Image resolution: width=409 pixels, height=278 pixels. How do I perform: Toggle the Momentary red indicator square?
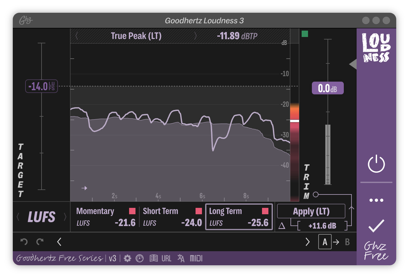click(132, 211)
